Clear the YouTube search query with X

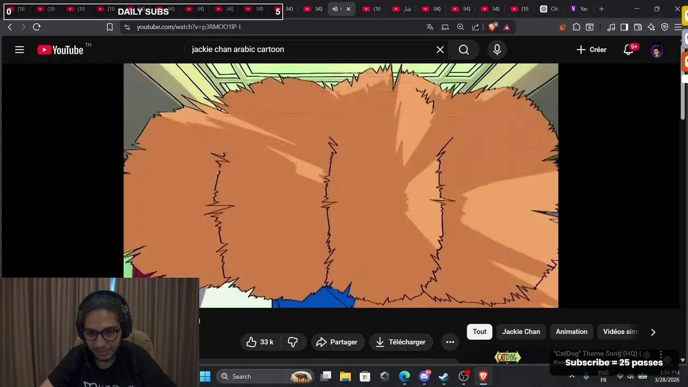point(440,49)
